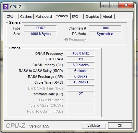Viewport: 138px width, 133px height.
Task: Click the DRAM Frequency value 400.0 MHz
Action: [x=81, y=53]
